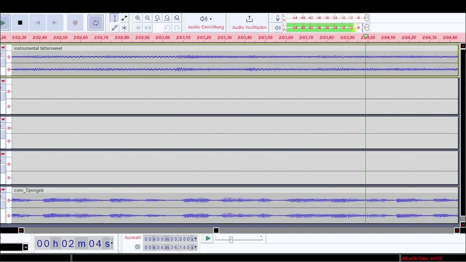The width and height of the screenshot is (466, 262).
Task: Adjust the recording level slider handle
Action: pos(367,18)
